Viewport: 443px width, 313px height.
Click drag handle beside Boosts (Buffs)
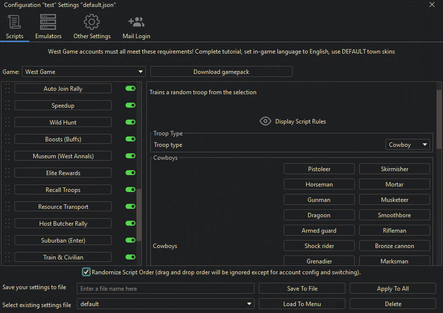click(x=7, y=139)
